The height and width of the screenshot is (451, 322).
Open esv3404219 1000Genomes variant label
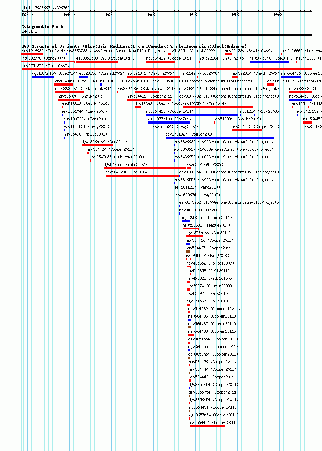click(229, 89)
